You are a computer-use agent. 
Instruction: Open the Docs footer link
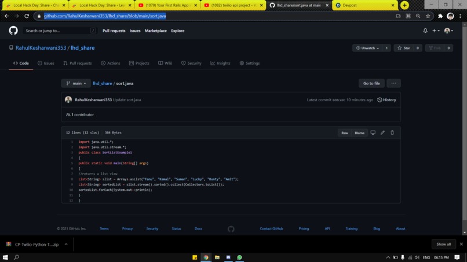(x=198, y=228)
